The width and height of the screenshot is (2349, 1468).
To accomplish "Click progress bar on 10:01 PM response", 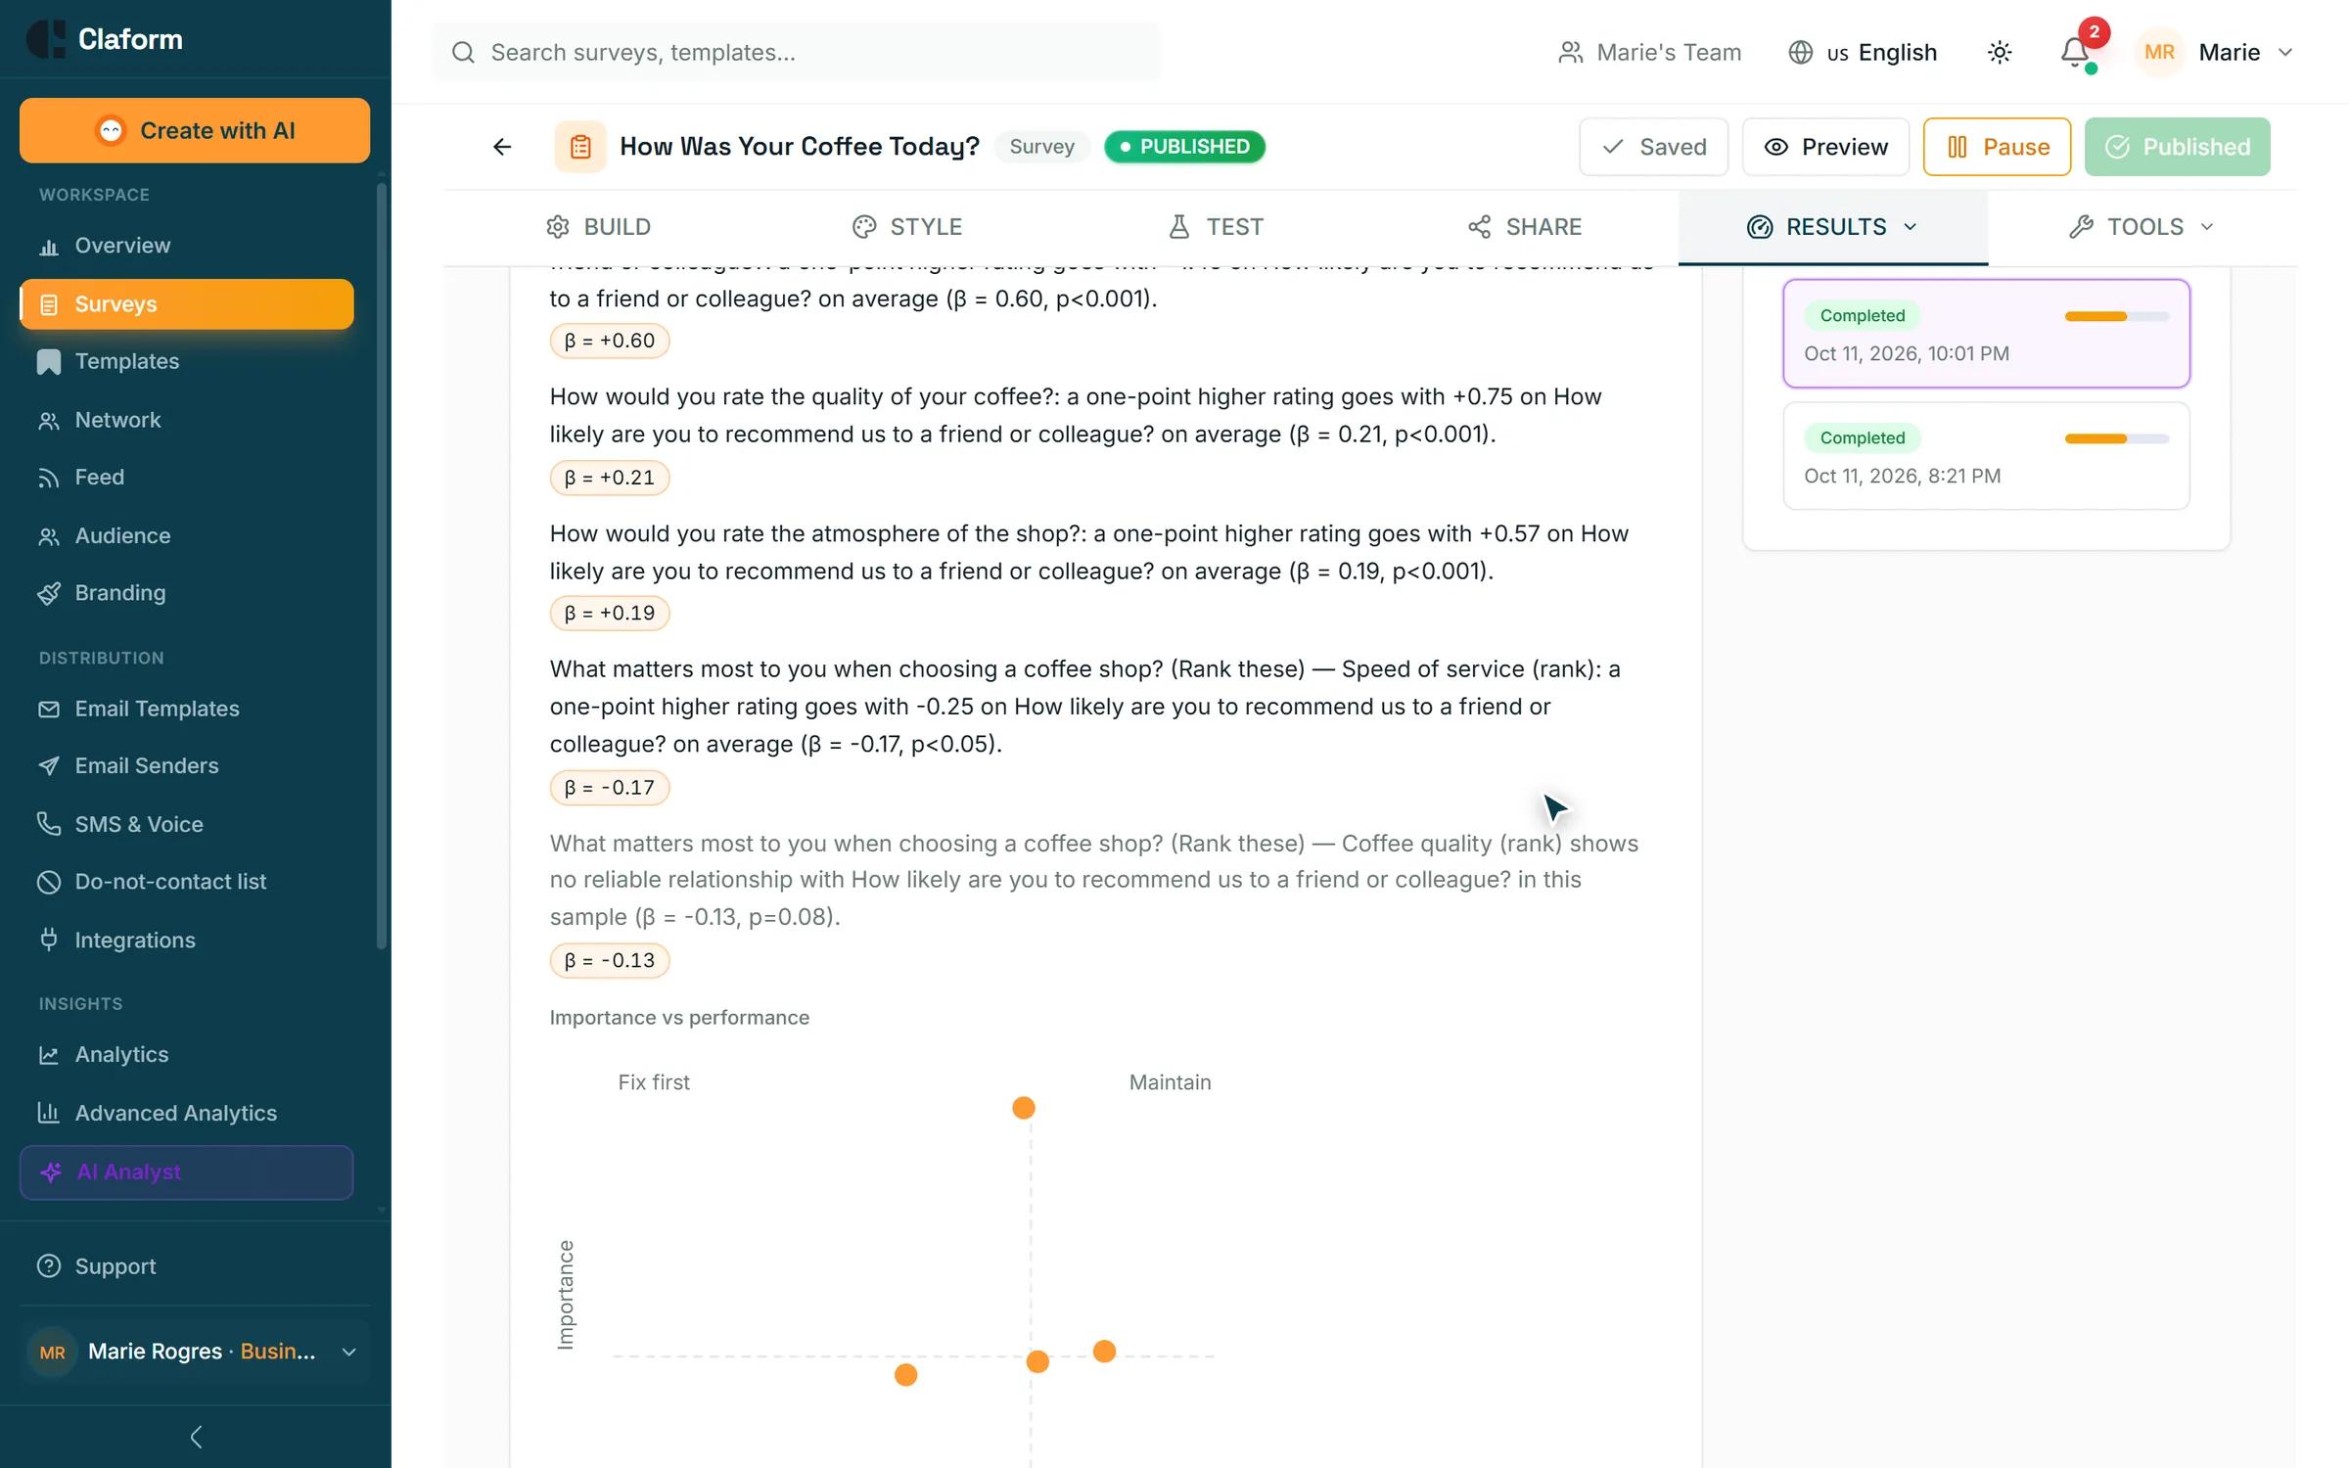I will (x=2116, y=316).
